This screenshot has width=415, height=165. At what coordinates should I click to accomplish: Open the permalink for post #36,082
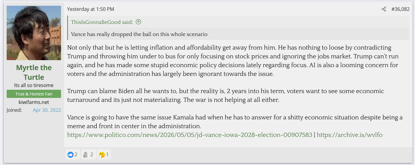tap(400, 9)
